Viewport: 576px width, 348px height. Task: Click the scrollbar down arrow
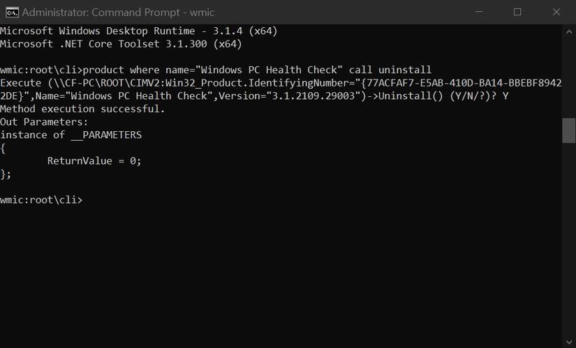(568, 342)
